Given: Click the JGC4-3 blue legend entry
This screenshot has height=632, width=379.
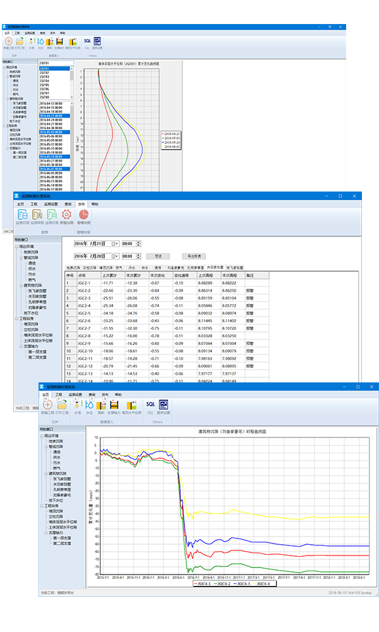Looking at the screenshot, I should tap(241, 583).
